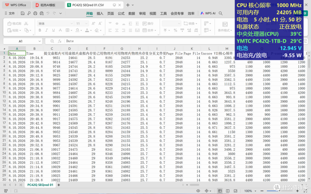311x194 pixels.
Task: Click the Increase Indent icon
Action: point(137,24)
